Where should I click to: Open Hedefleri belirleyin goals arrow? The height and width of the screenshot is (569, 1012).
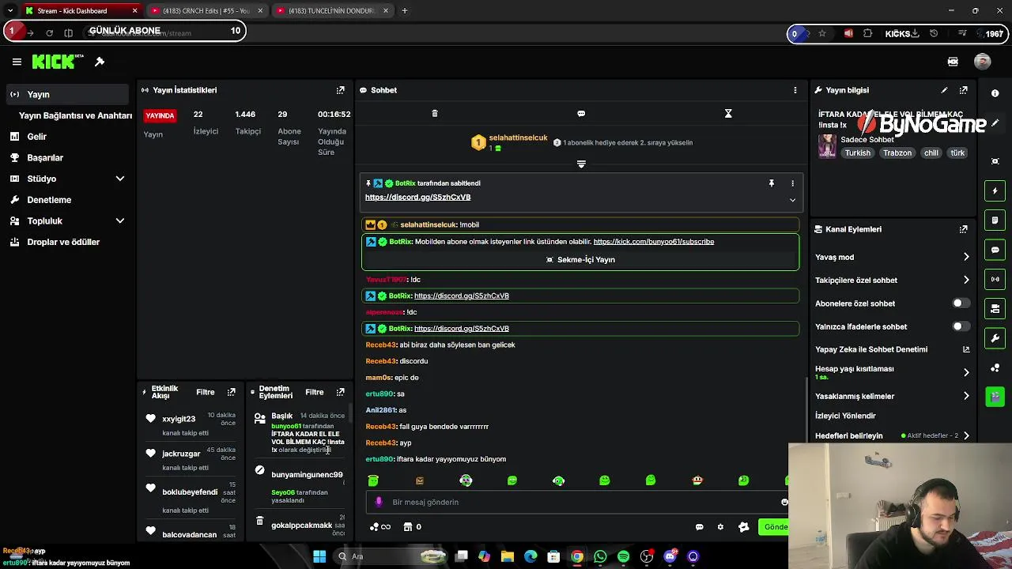(x=966, y=436)
